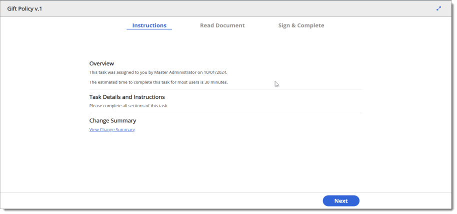457x214 pixels.
Task: Click the Change Summary heading
Action: 112,121
